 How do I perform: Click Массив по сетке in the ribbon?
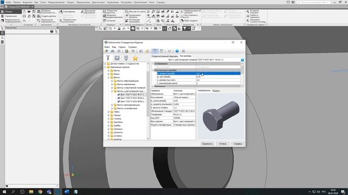(135, 11)
